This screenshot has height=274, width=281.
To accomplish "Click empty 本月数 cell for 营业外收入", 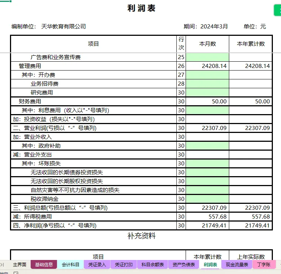I will pyautogui.click(x=207, y=137).
